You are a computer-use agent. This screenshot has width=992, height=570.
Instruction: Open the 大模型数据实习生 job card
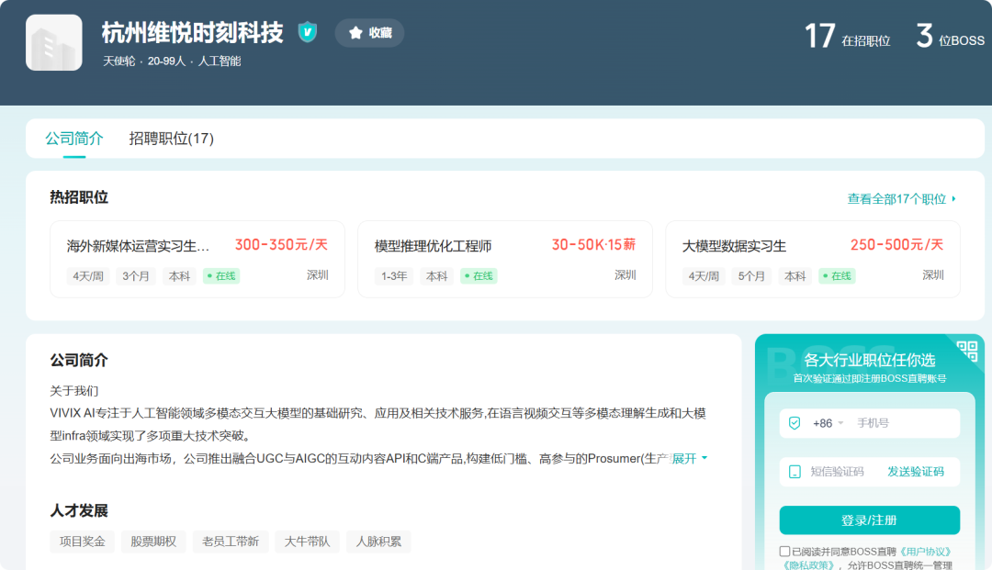point(813,259)
